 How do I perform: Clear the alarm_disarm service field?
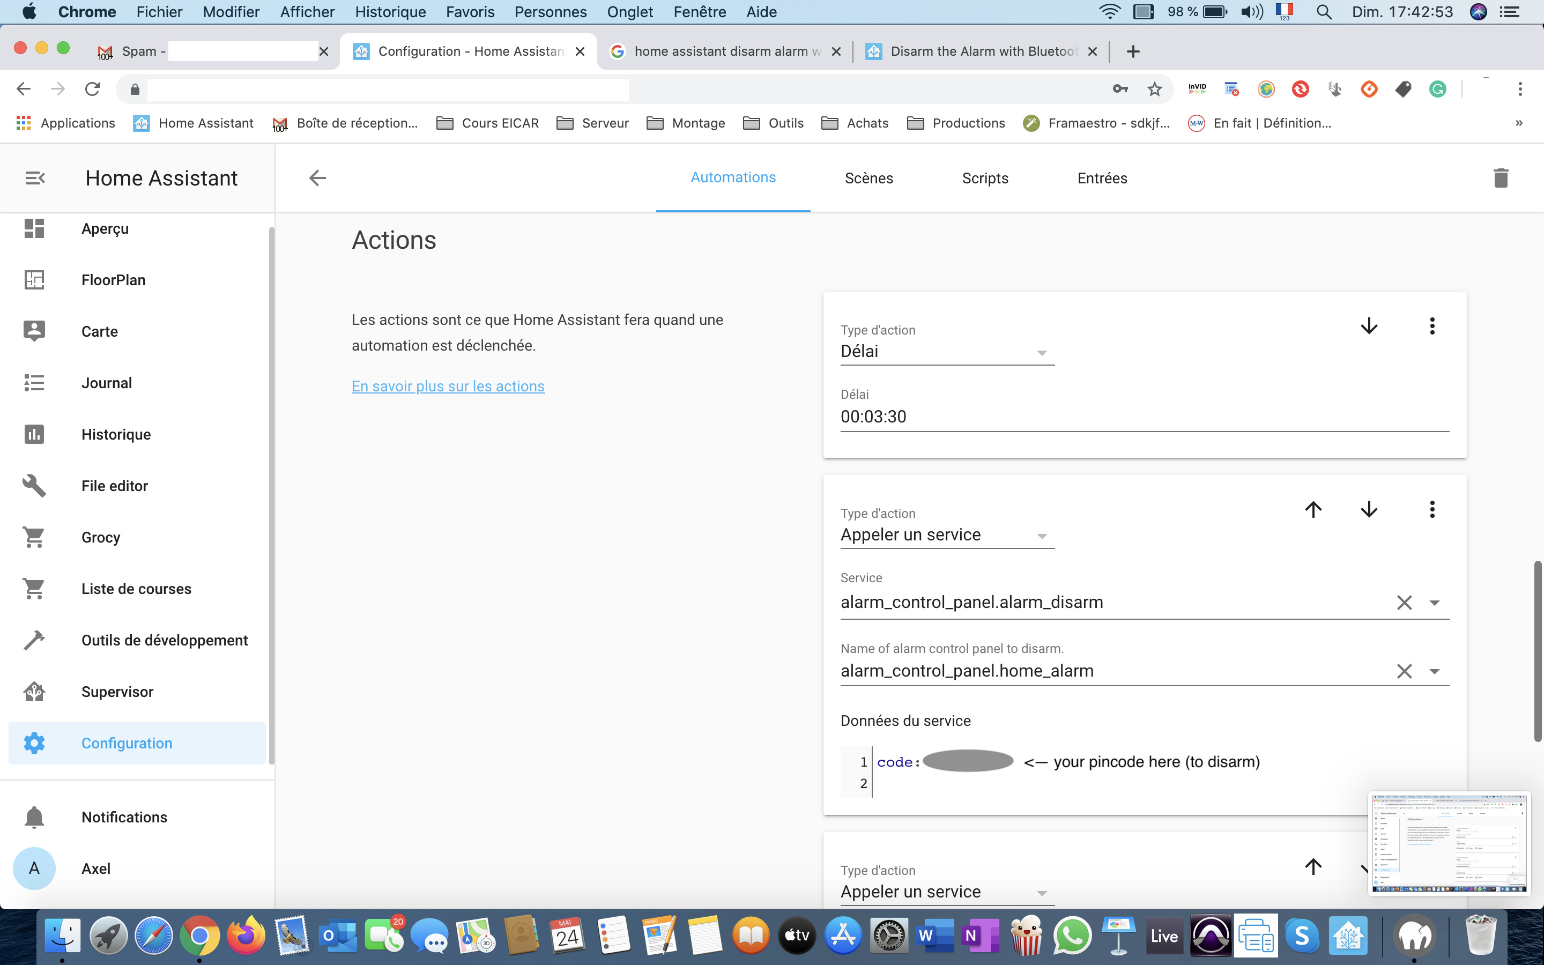click(x=1404, y=603)
